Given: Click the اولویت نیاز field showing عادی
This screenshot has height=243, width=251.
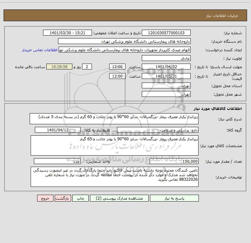Looking at the screenshot, I should pos(166,58).
